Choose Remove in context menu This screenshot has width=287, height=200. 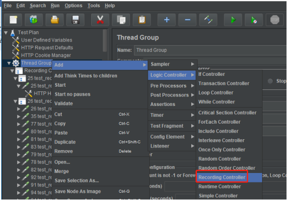click(100, 151)
